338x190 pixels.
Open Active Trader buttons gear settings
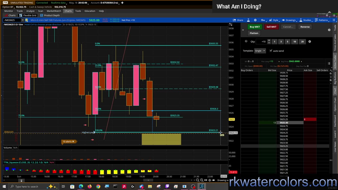pos(329,30)
